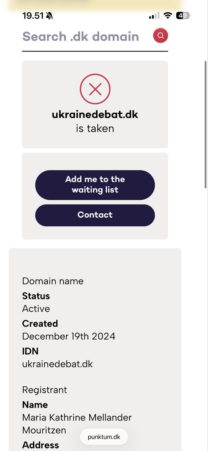Tap the 19.51 clock in status bar

point(33,16)
